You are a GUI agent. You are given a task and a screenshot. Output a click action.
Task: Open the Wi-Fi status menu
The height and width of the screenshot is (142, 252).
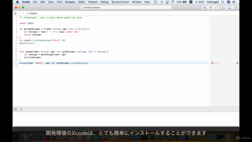[x=172, y=2]
